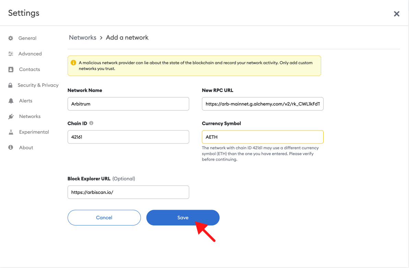This screenshot has height=268, width=409.
Task: Go back via Networks breadcrumb link
Action: (x=83, y=38)
